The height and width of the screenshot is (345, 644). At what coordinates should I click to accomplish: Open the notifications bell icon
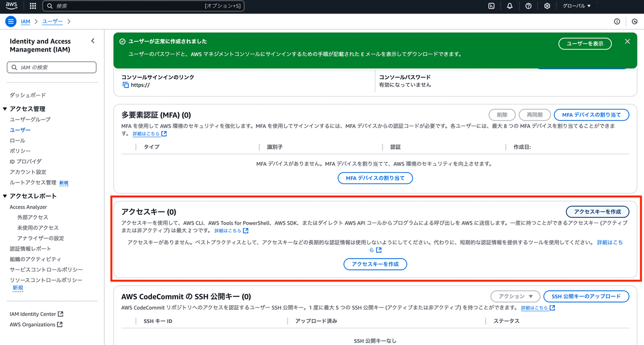click(x=509, y=6)
